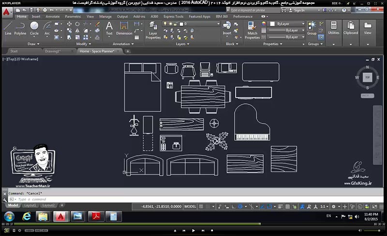Expand the Annotation panel
The height and width of the screenshot is (236, 387).
click(123, 44)
